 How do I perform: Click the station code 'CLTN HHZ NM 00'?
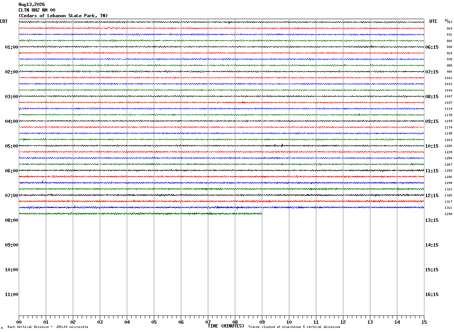click(37, 10)
